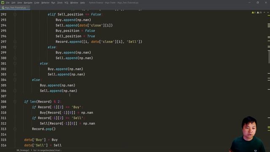Click the fold end marker at line 306
Image resolution: width=270 pixels, height=152 pixels.
[15, 91]
